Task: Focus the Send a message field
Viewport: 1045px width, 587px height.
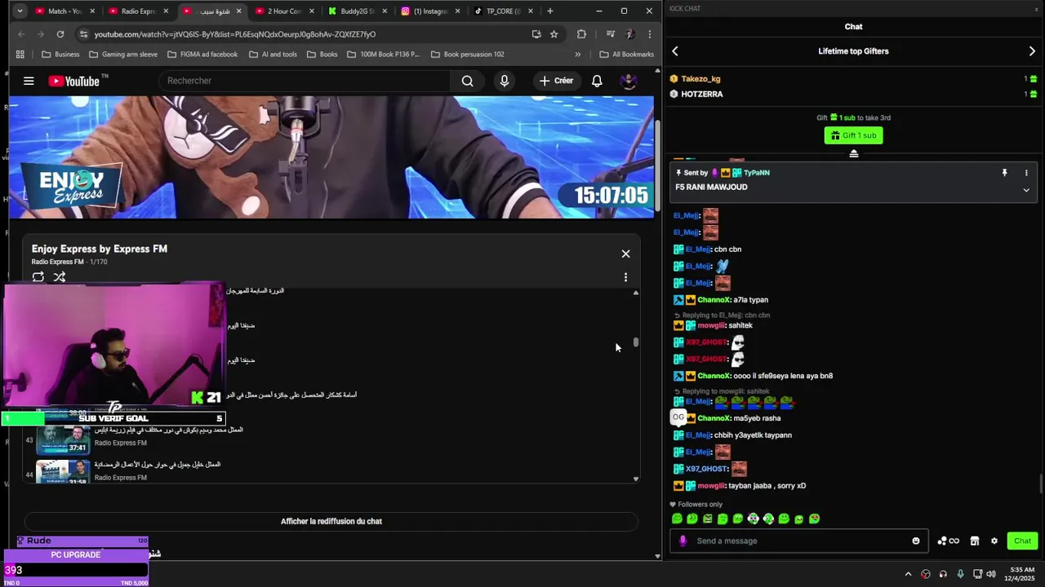Action: [x=798, y=541]
